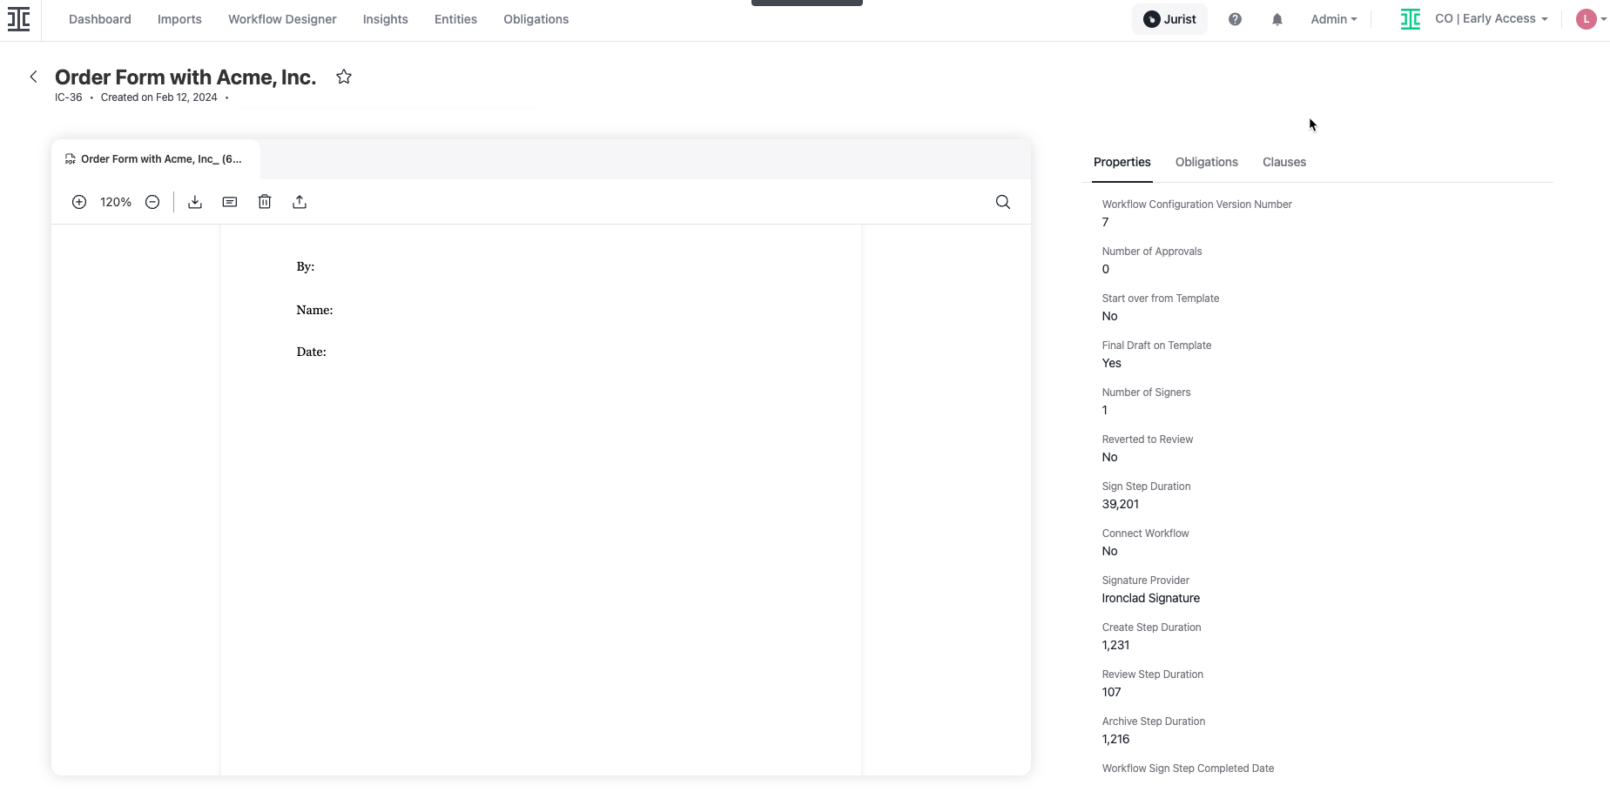Expand the CO | Early Access dropdown
The height and width of the screenshot is (792, 1610).
[x=1492, y=18]
